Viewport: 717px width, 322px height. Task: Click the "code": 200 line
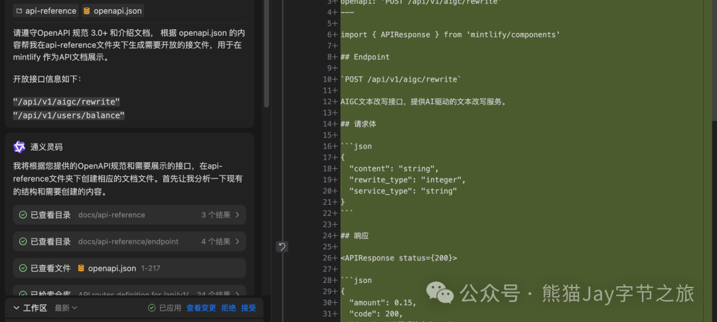376,314
